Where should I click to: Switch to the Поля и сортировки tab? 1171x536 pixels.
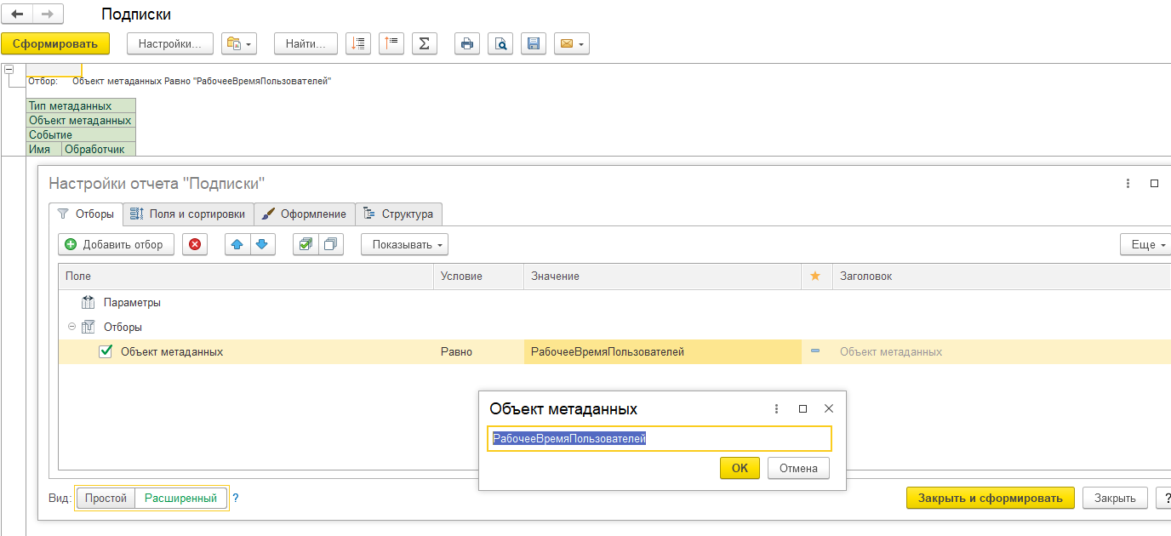pos(189,214)
